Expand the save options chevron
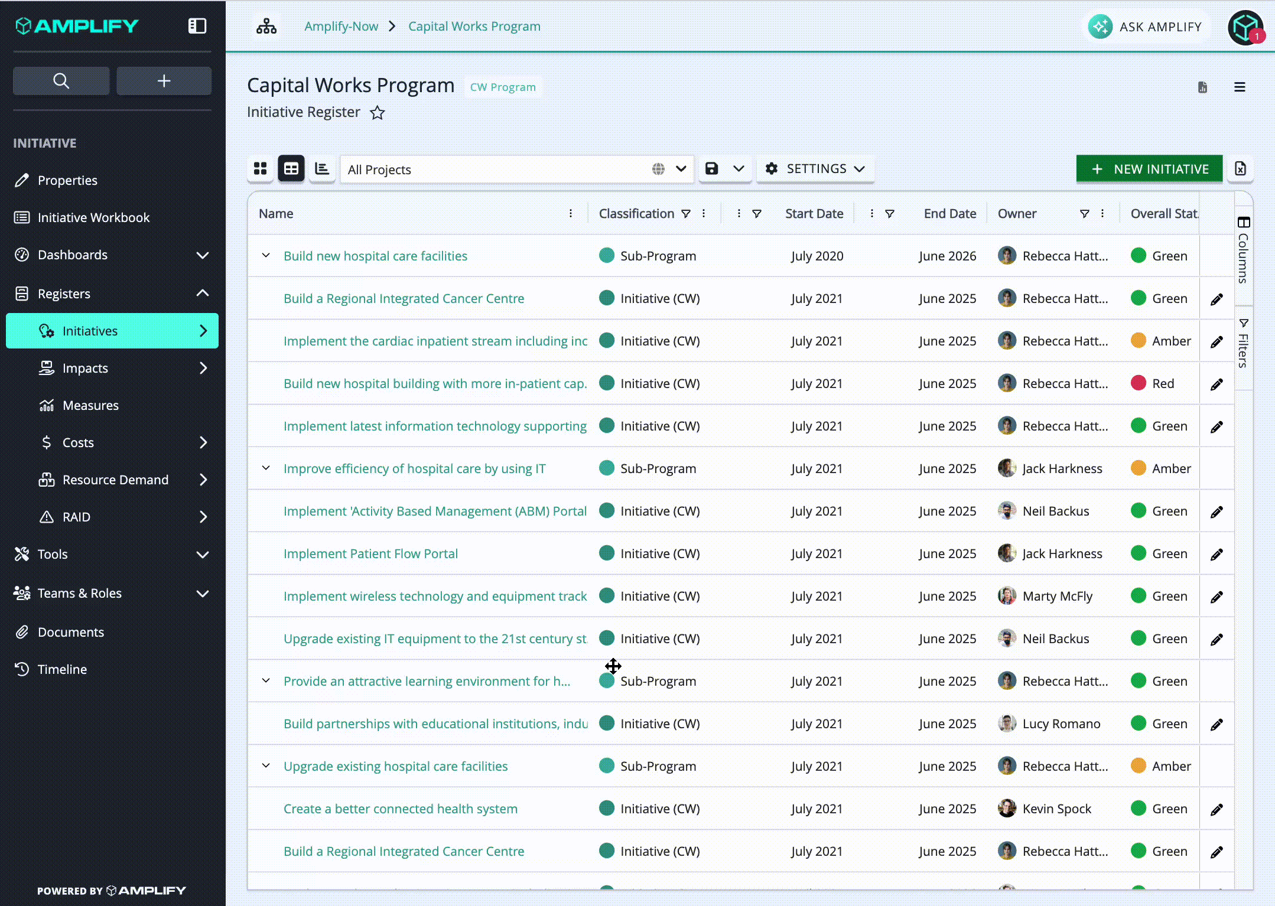The image size is (1275, 906). [x=739, y=169]
